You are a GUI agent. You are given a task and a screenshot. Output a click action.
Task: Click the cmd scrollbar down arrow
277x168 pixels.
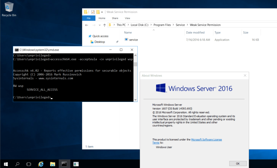(135, 100)
